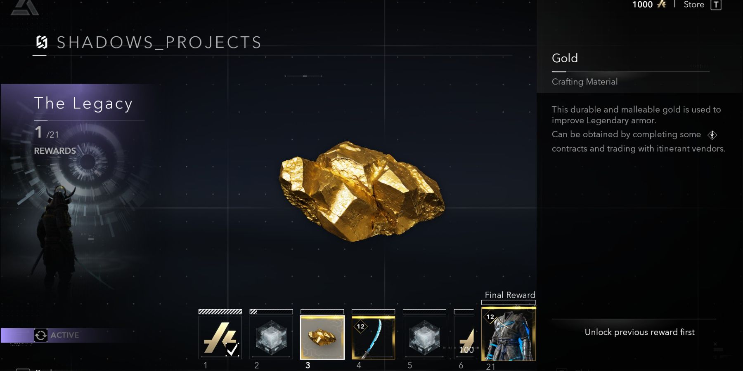Select the blue katana reward in slot 4
The image size is (743, 371).
[373, 337]
